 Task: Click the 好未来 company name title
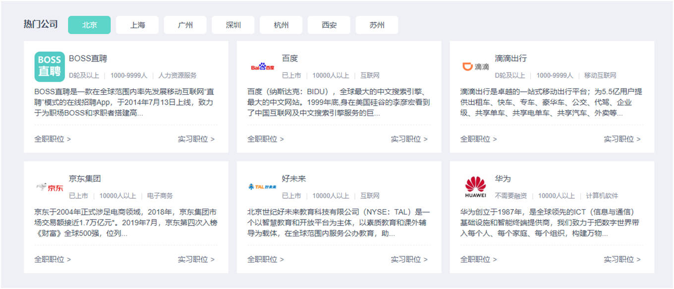(294, 178)
